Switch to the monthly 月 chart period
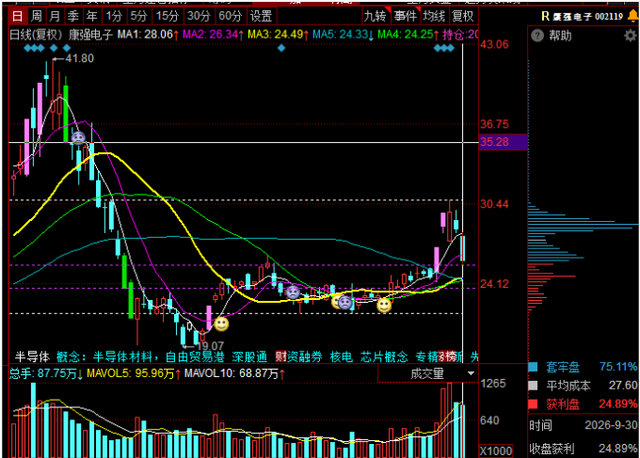This screenshot has width=640, height=458. point(55,16)
